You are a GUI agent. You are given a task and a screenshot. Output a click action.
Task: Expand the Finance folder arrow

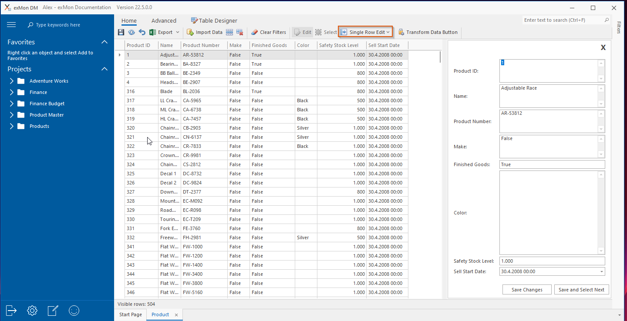(12, 92)
